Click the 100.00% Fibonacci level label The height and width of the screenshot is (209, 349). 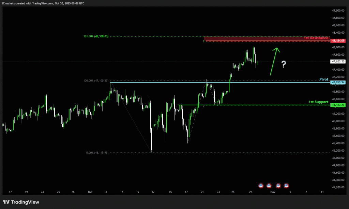(96, 81)
